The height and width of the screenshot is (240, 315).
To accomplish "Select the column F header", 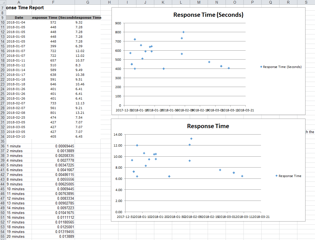I will click(53, 2).
